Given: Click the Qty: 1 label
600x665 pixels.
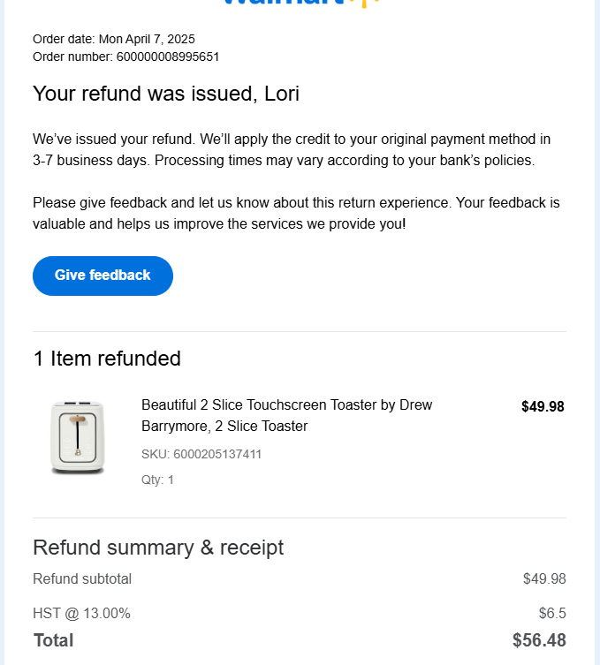Looking at the screenshot, I should (x=157, y=480).
